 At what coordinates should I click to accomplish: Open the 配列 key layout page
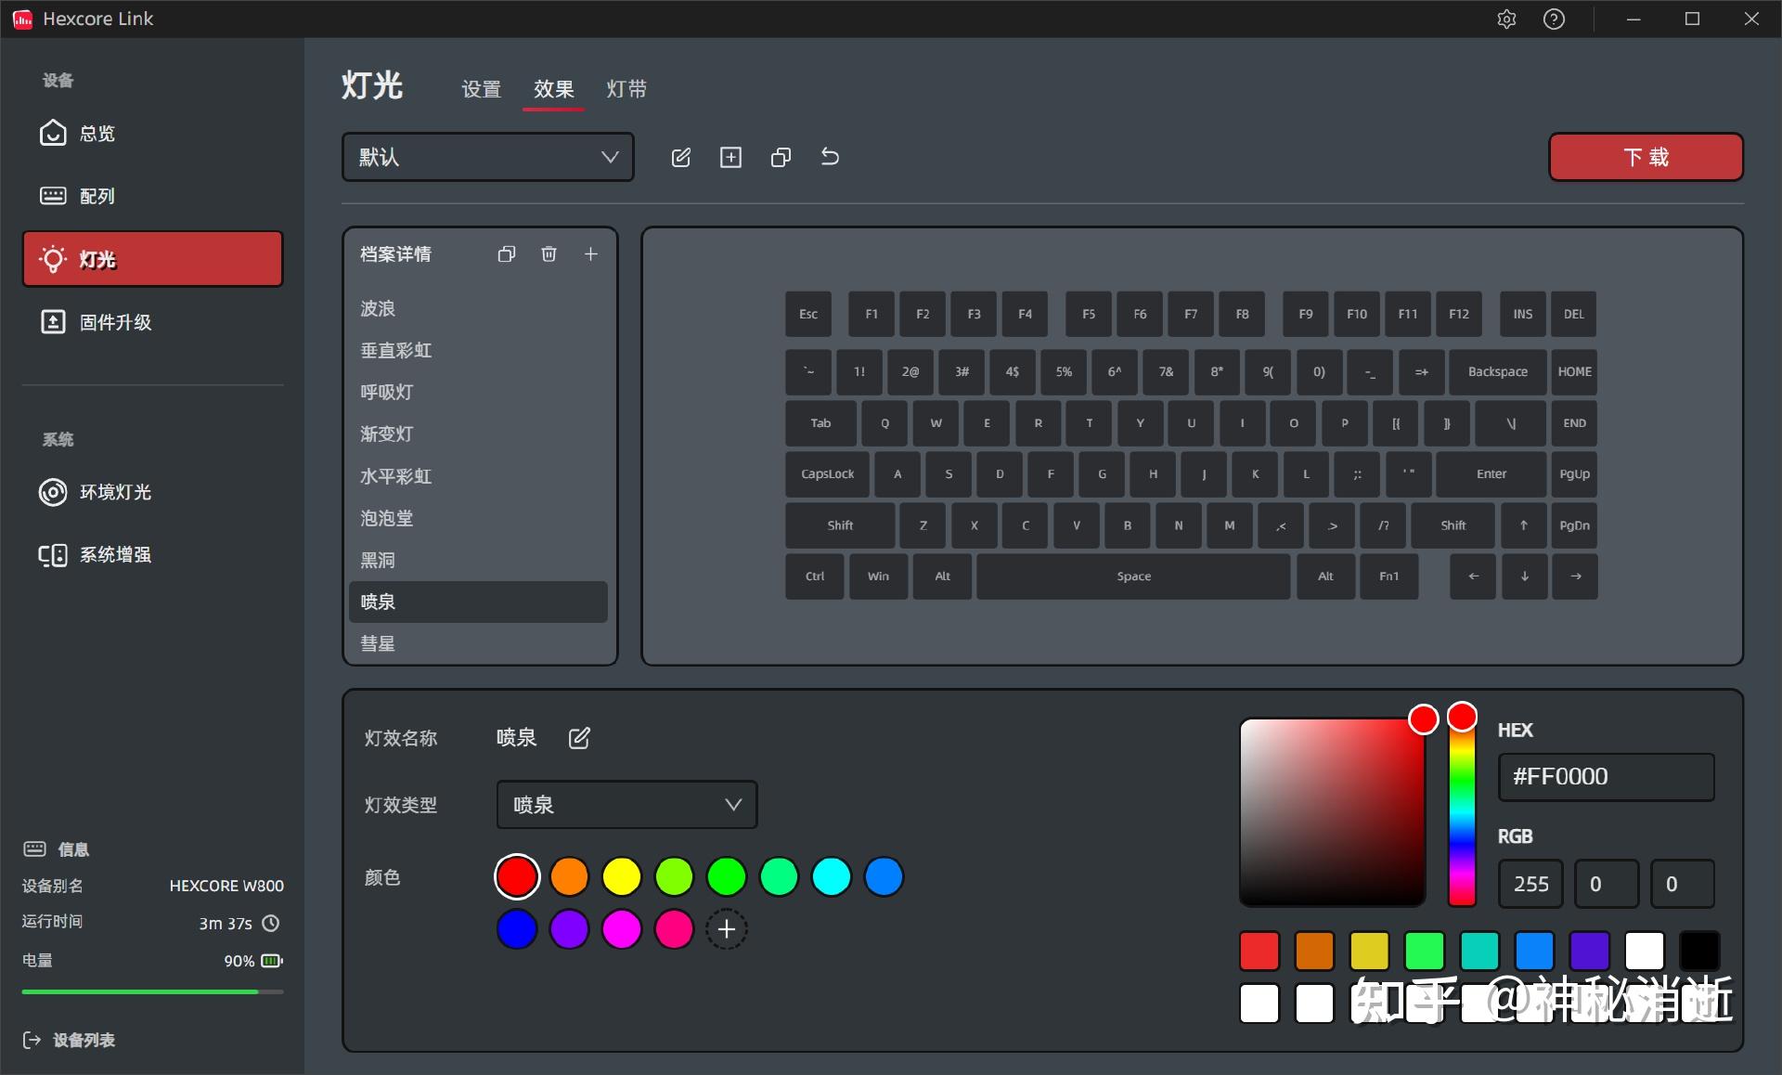[x=96, y=196]
